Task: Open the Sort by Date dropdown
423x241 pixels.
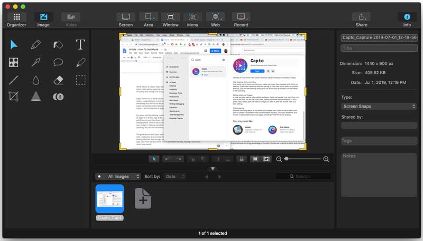Action: pyautogui.click(x=175, y=177)
